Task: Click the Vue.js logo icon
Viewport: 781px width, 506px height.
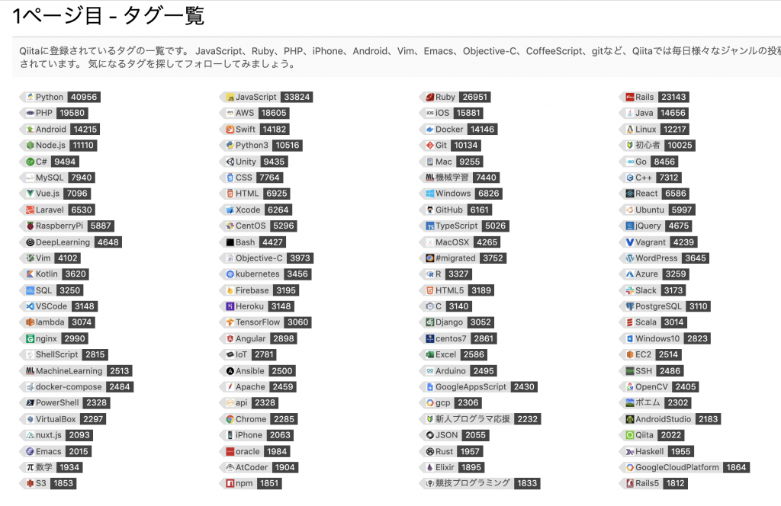Action: tap(30, 194)
